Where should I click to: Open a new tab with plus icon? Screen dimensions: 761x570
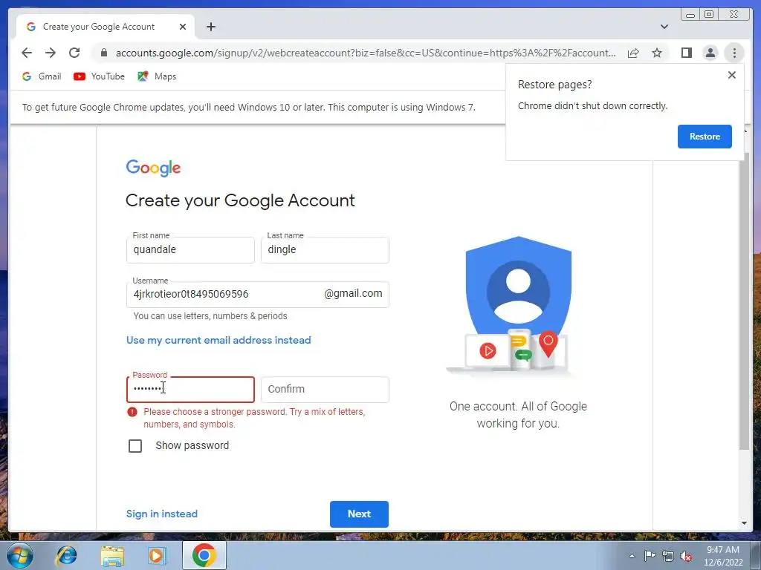pos(210,27)
